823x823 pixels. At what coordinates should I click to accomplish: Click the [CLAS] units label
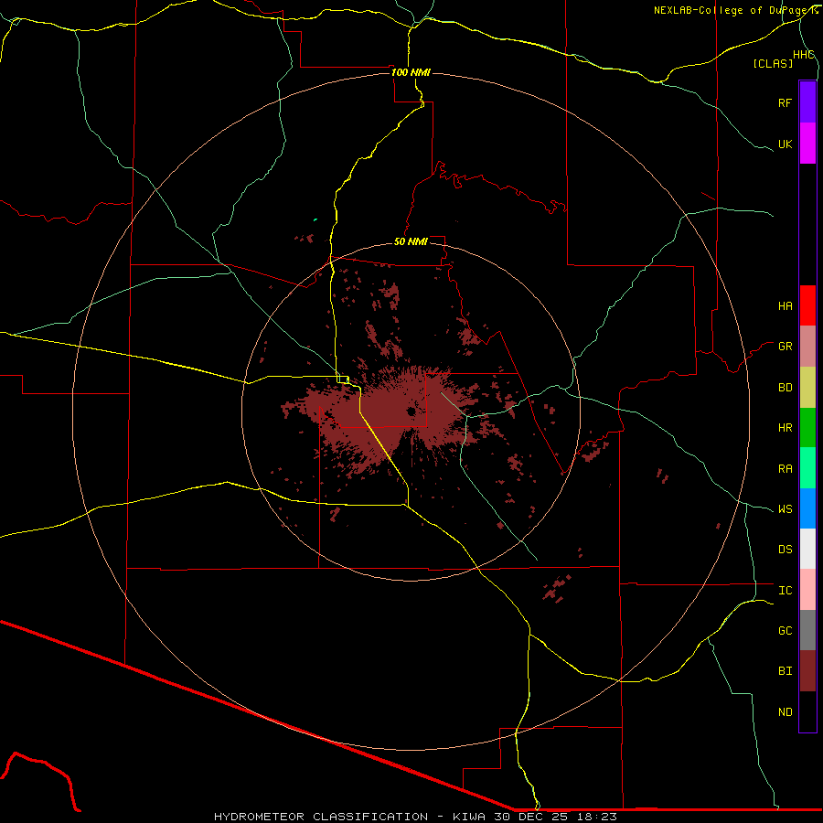click(x=773, y=63)
